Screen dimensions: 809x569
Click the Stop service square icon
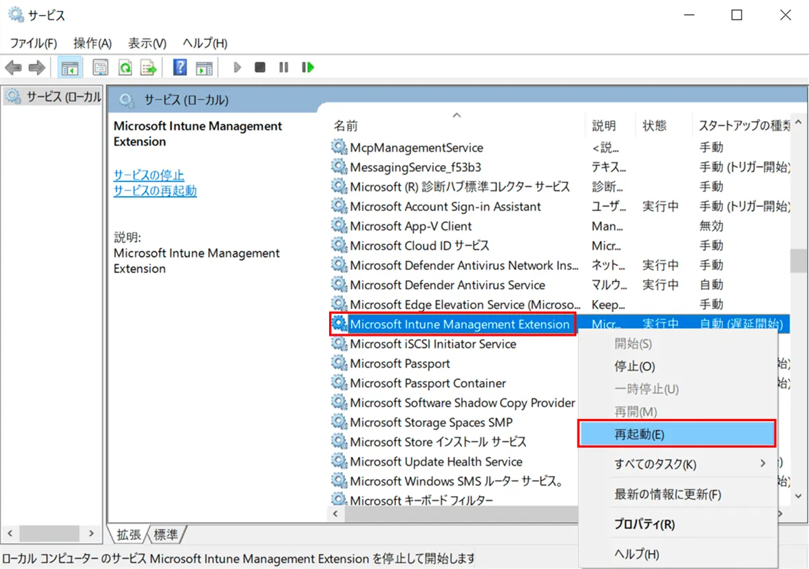point(260,67)
